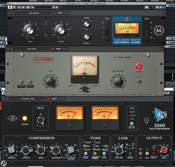Click PASTE on the 1176AE preset bar
The height and width of the screenshot is (167, 175).
pos(67,13)
